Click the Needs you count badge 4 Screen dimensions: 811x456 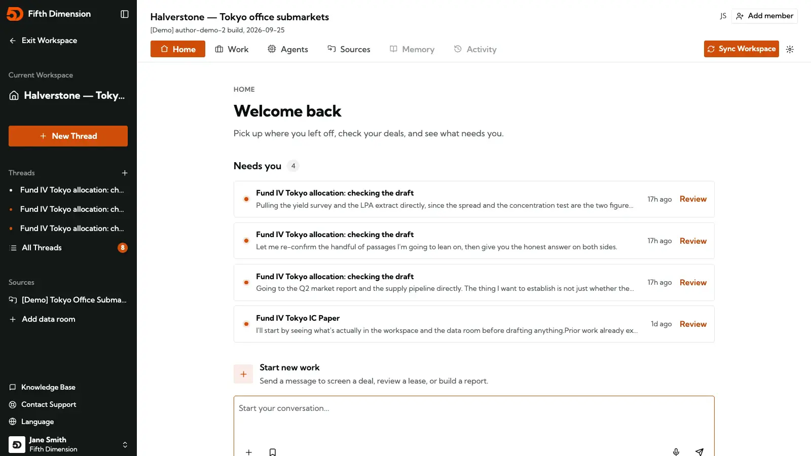293,166
